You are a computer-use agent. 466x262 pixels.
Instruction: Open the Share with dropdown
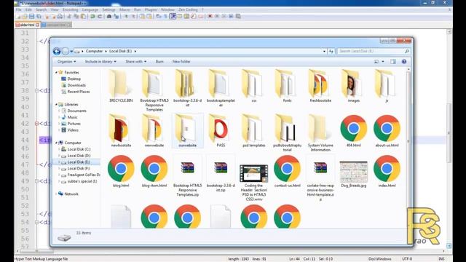(135, 61)
